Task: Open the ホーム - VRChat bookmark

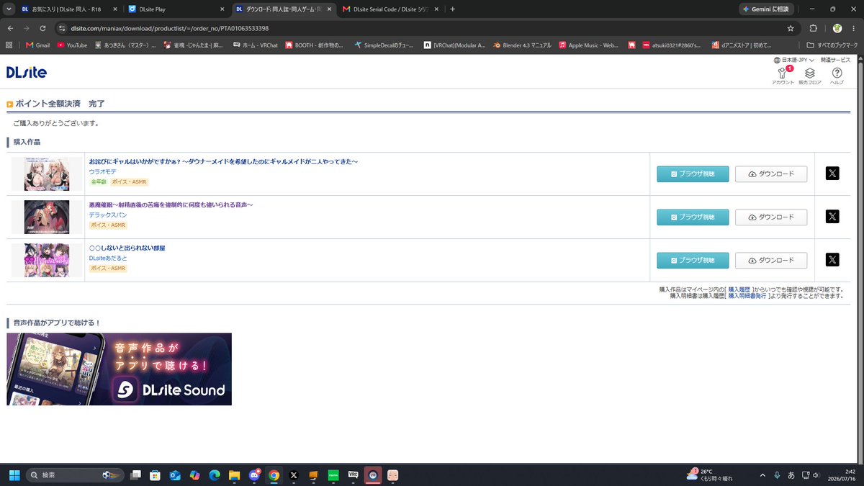Action: click(256, 45)
